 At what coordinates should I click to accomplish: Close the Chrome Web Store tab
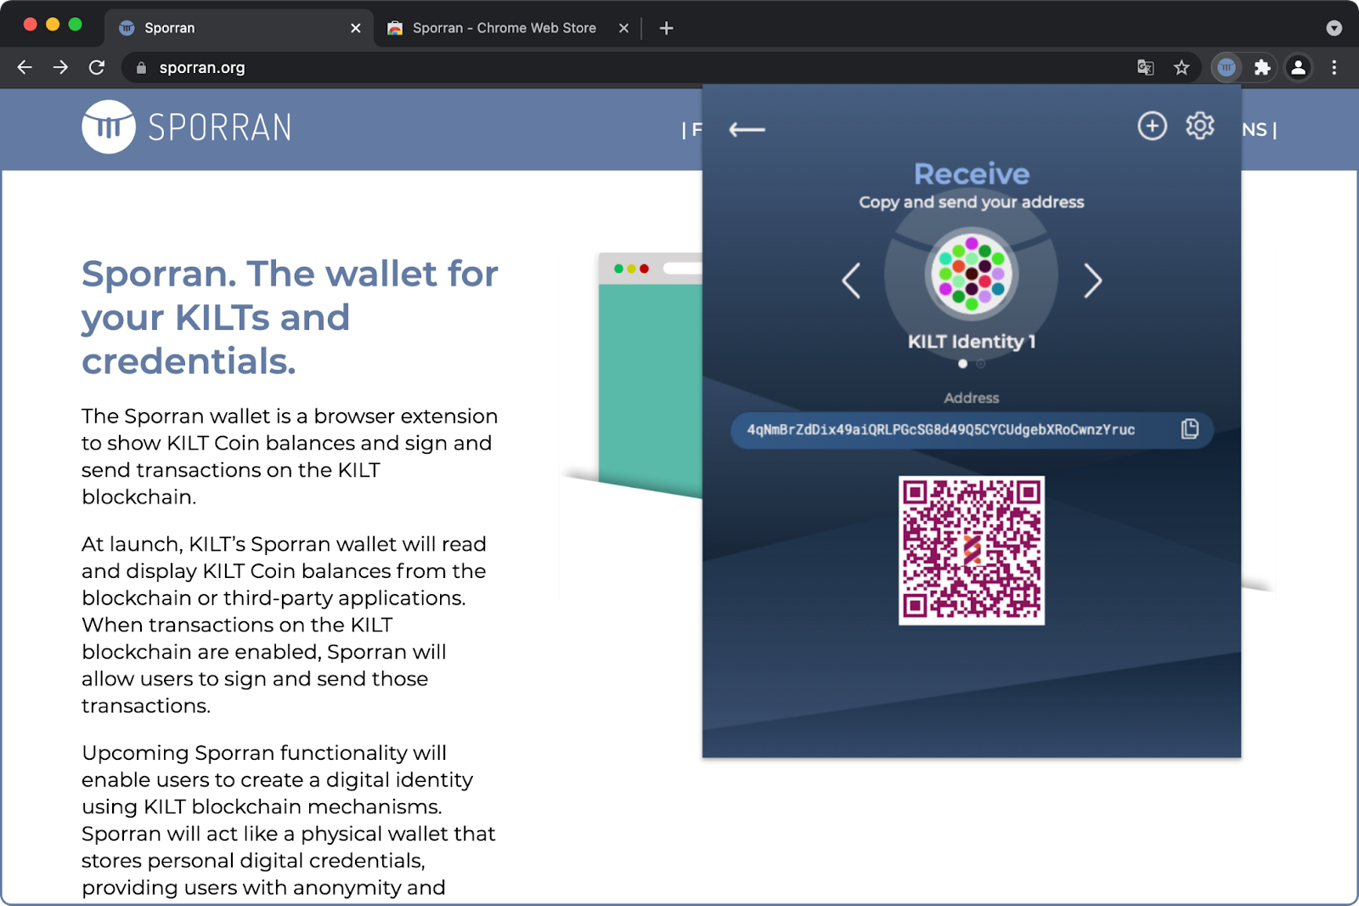pyautogui.click(x=623, y=28)
